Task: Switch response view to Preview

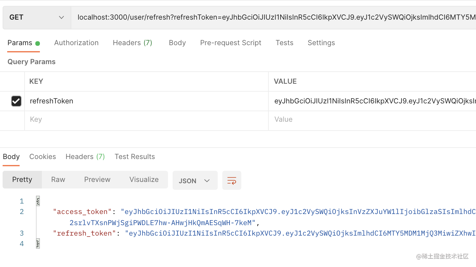Action: 97,180
